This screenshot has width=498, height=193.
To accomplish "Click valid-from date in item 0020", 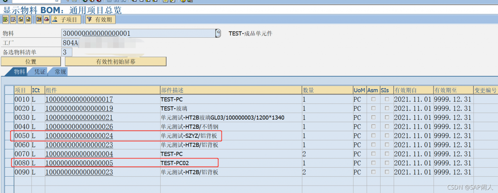I will (412, 109).
